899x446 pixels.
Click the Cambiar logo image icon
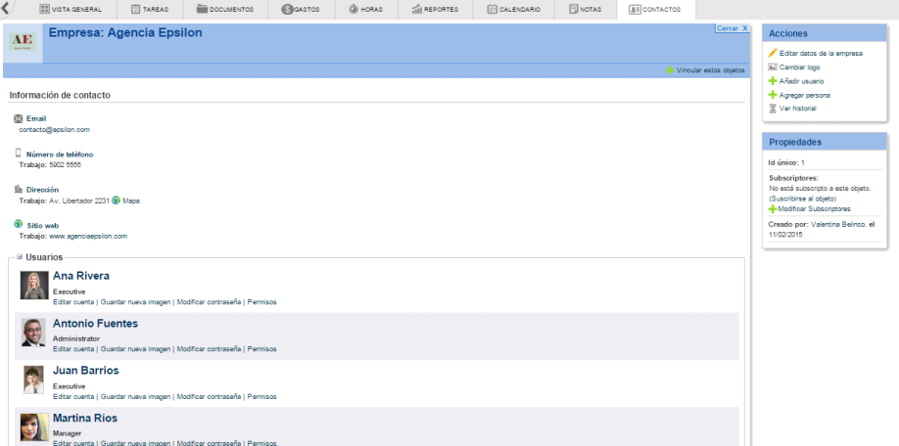(x=773, y=67)
